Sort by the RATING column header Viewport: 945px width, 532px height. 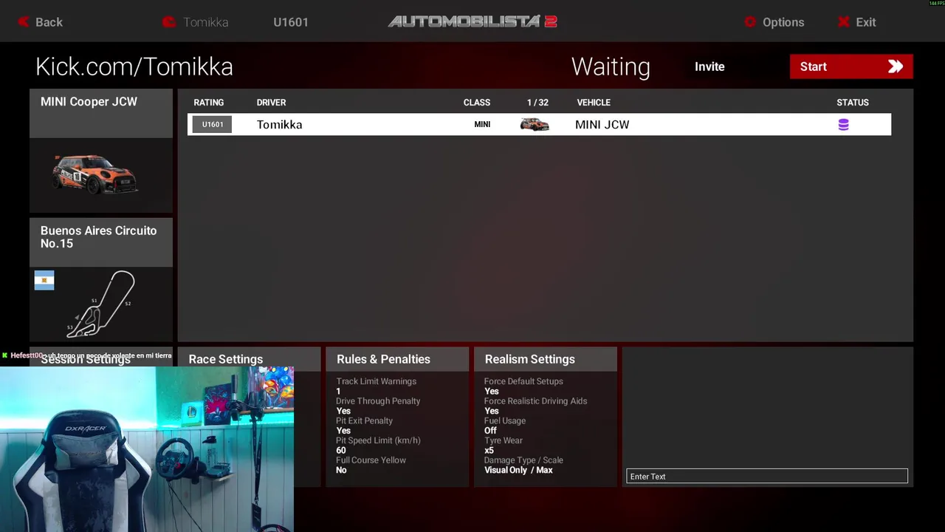click(208, 103)
